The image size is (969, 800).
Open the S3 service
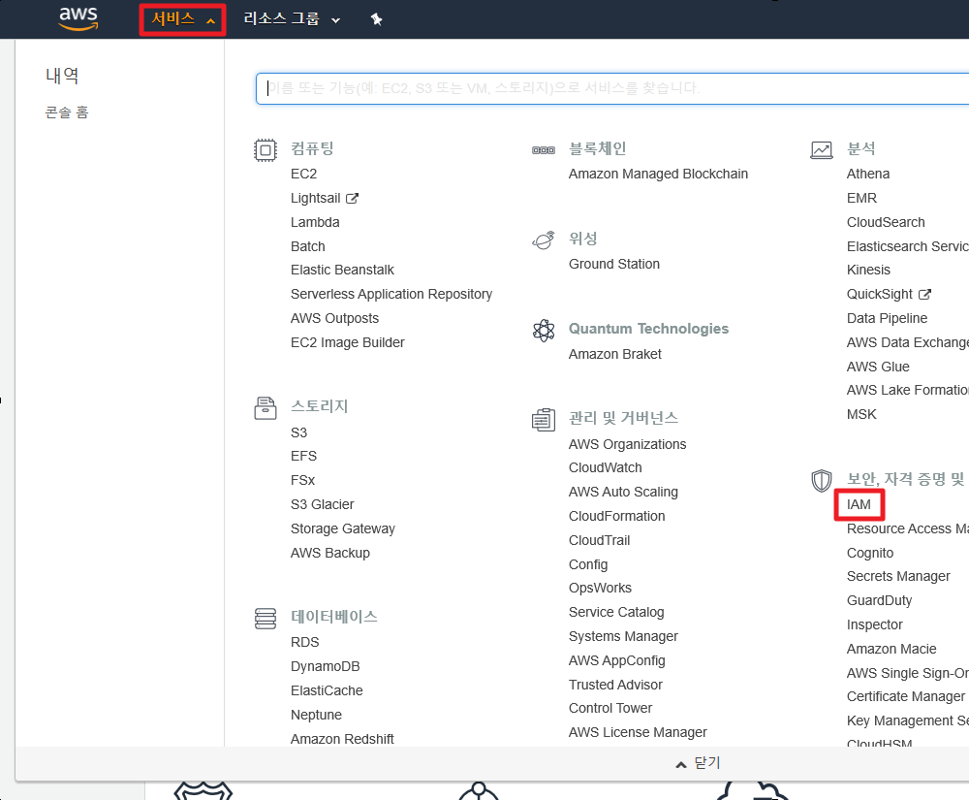tap(298, 432)
